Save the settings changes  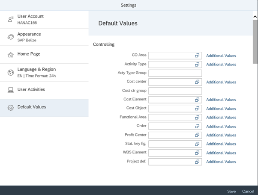(x=231, y=191)
